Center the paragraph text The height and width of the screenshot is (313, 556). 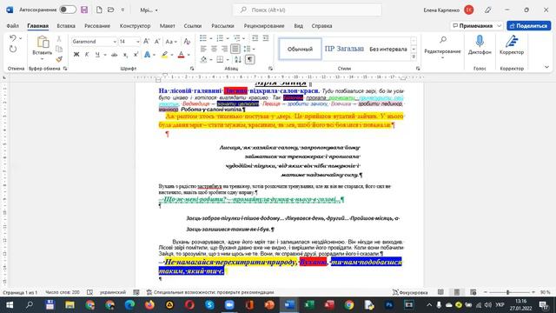tap(214, 49)
